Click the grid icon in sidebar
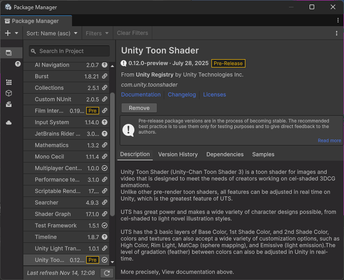This screenshot has height=280, width=344. coord(9,82)
